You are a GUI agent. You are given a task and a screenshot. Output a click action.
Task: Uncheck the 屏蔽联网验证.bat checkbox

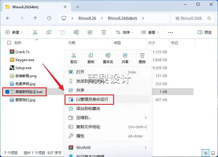[x=7, y=92]
